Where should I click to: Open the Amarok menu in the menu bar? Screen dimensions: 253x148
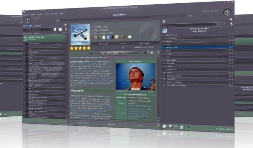coord(26,15)
